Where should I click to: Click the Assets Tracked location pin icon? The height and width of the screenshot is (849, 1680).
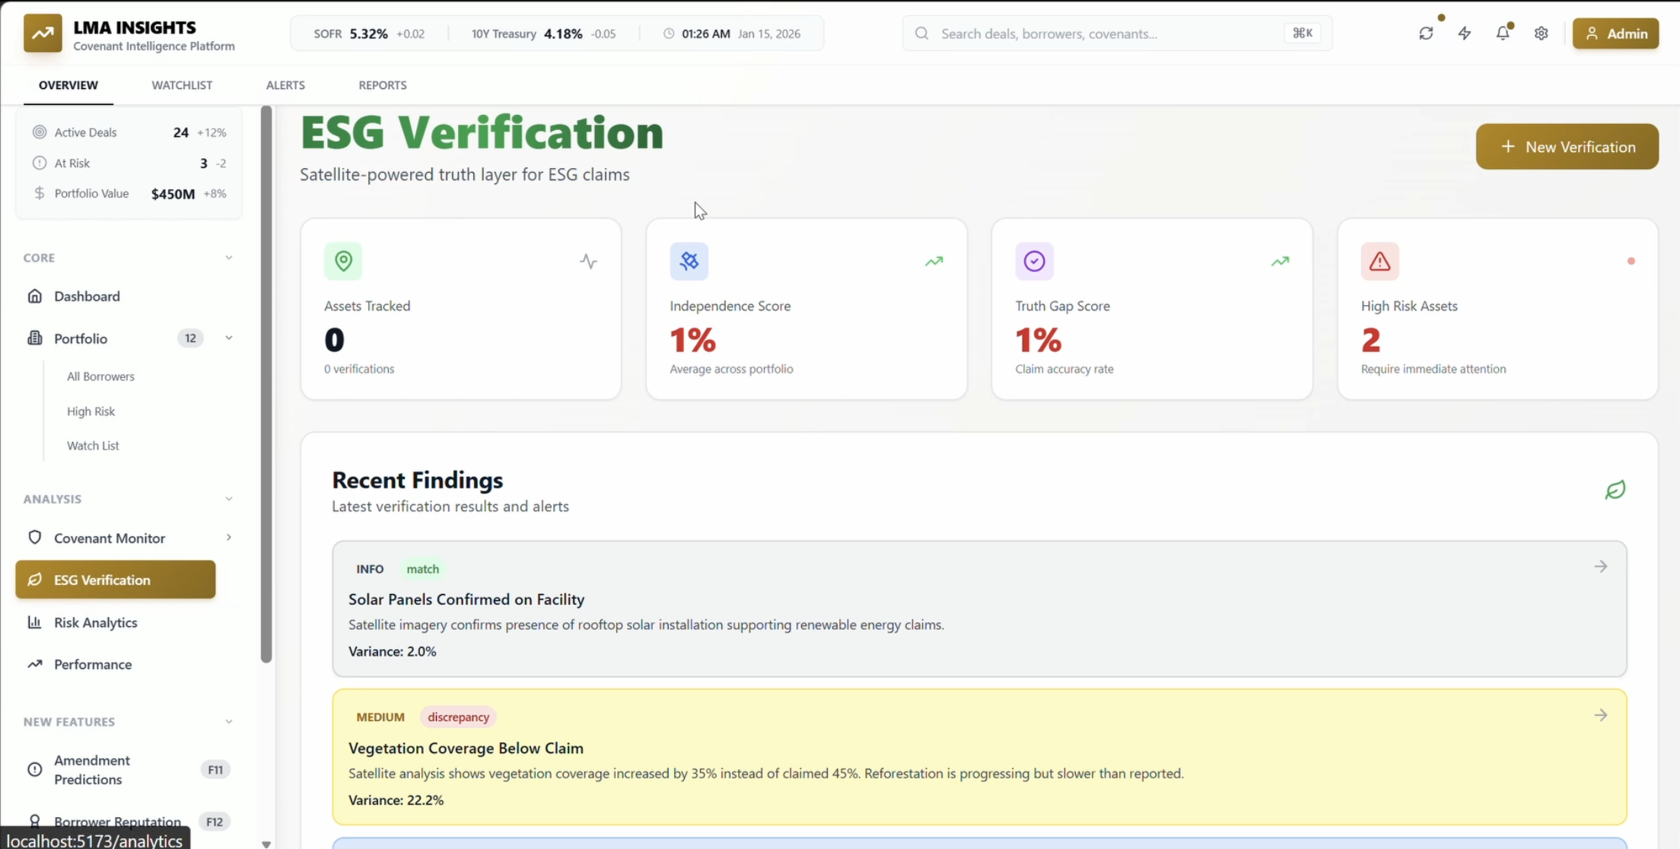(x=343, y=261)
